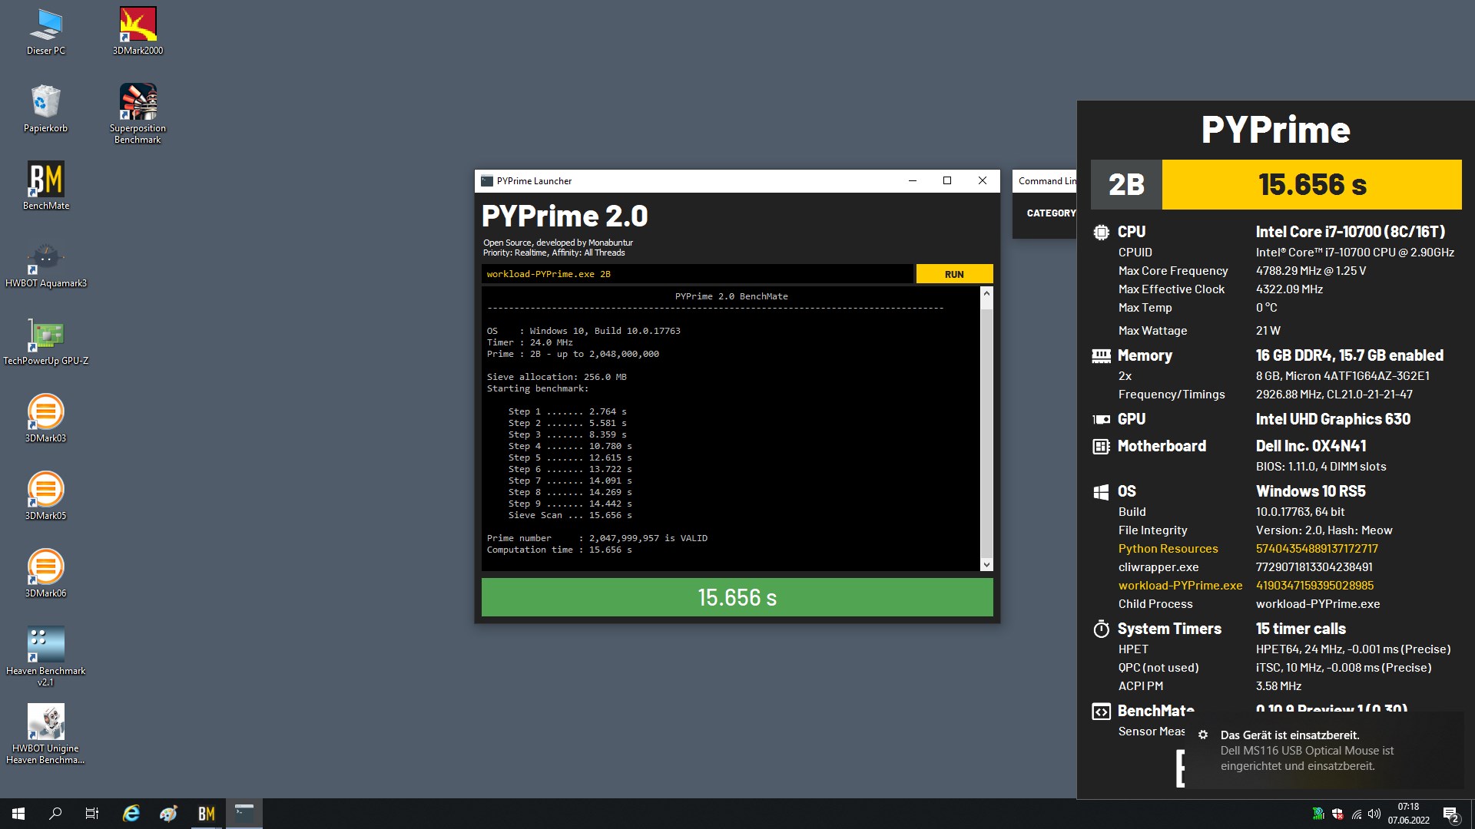Click the Python Resources hash row

pyautogui.click(x=1248, y=549)
